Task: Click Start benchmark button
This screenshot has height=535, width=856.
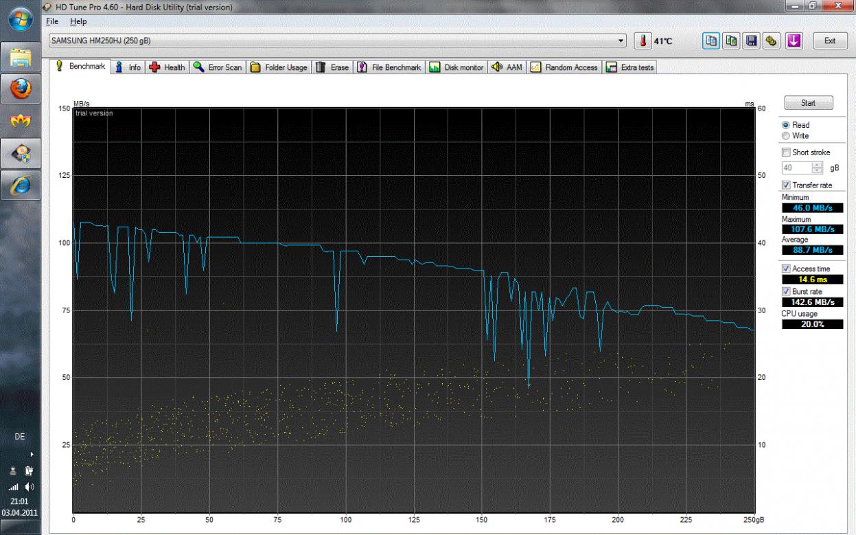Action: pyautogui.click(x=808, y=103)
